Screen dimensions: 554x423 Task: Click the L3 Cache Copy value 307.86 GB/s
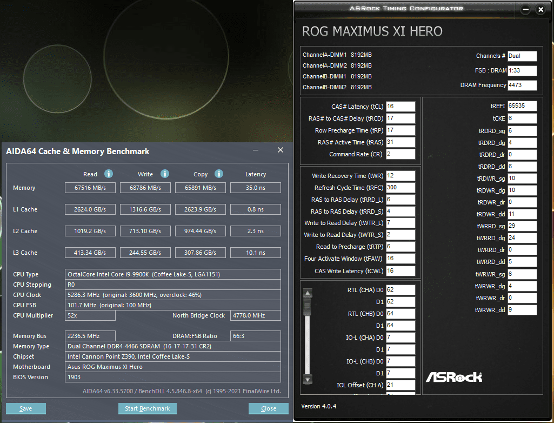tap(201, 253)
